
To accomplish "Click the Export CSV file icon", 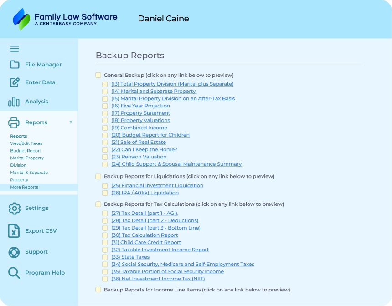I will pyautogui.click(x=14, y=231).
